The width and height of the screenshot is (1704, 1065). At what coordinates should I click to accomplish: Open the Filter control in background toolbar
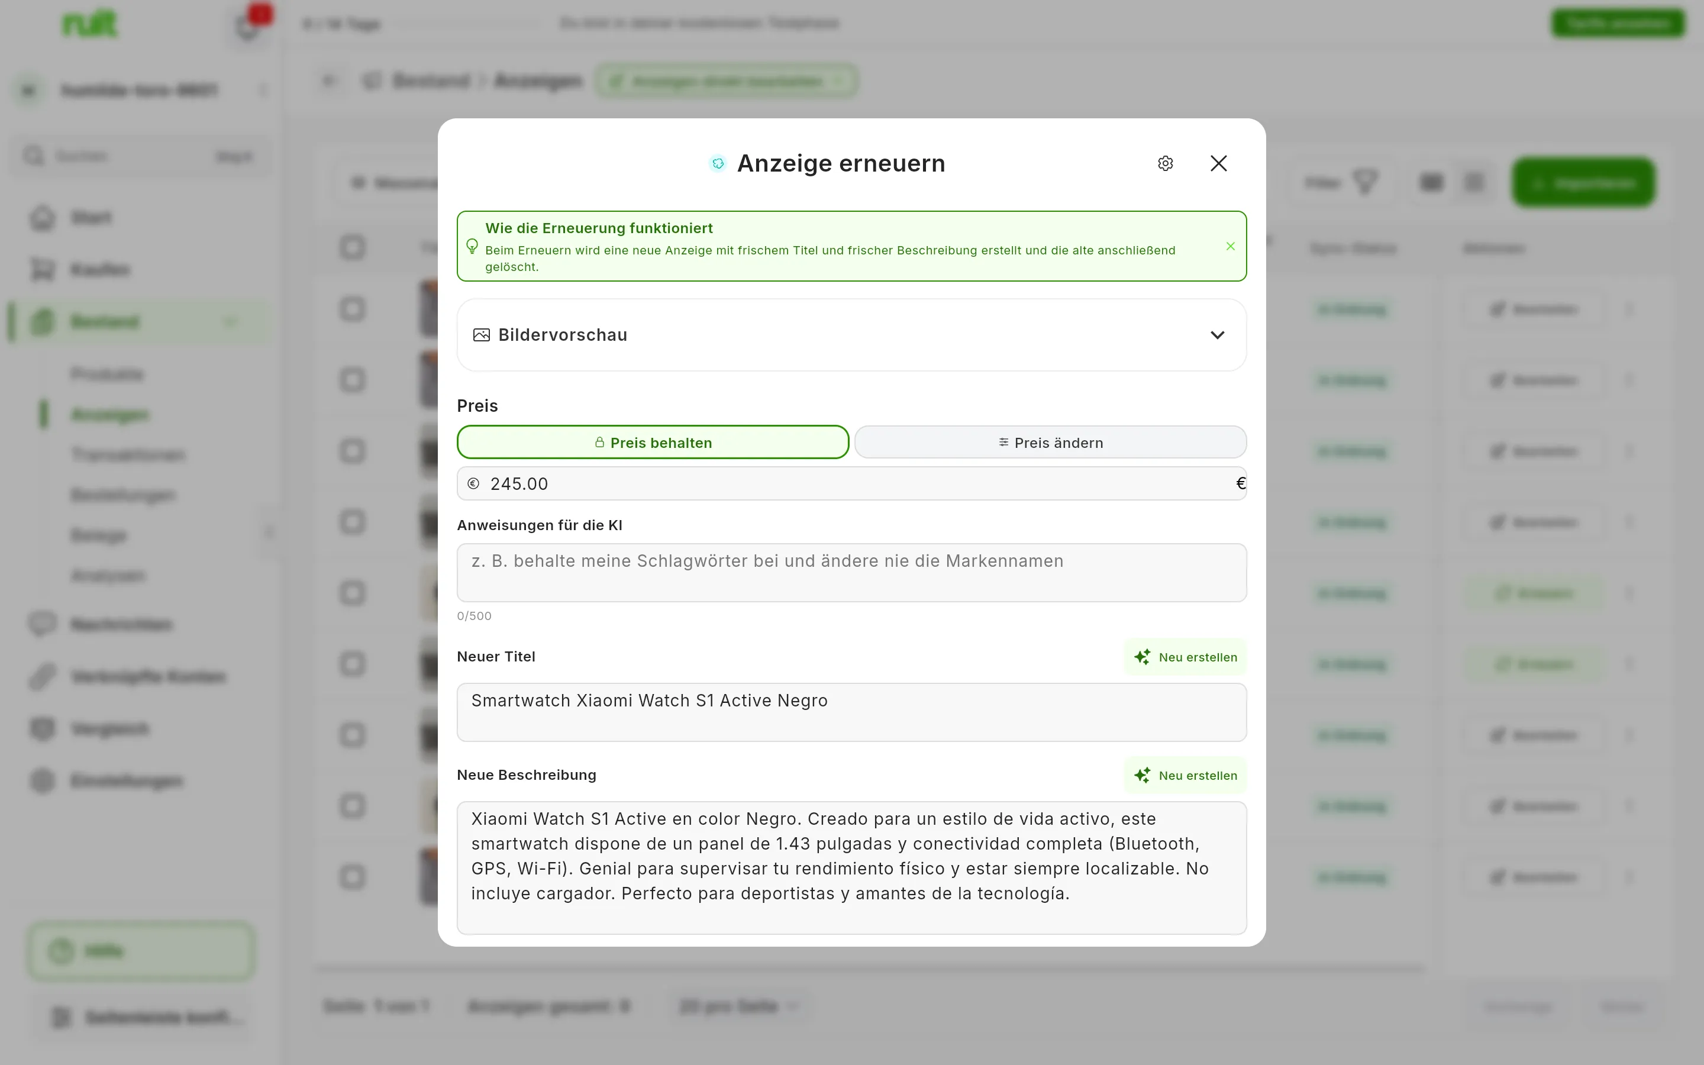[1341, 183]
